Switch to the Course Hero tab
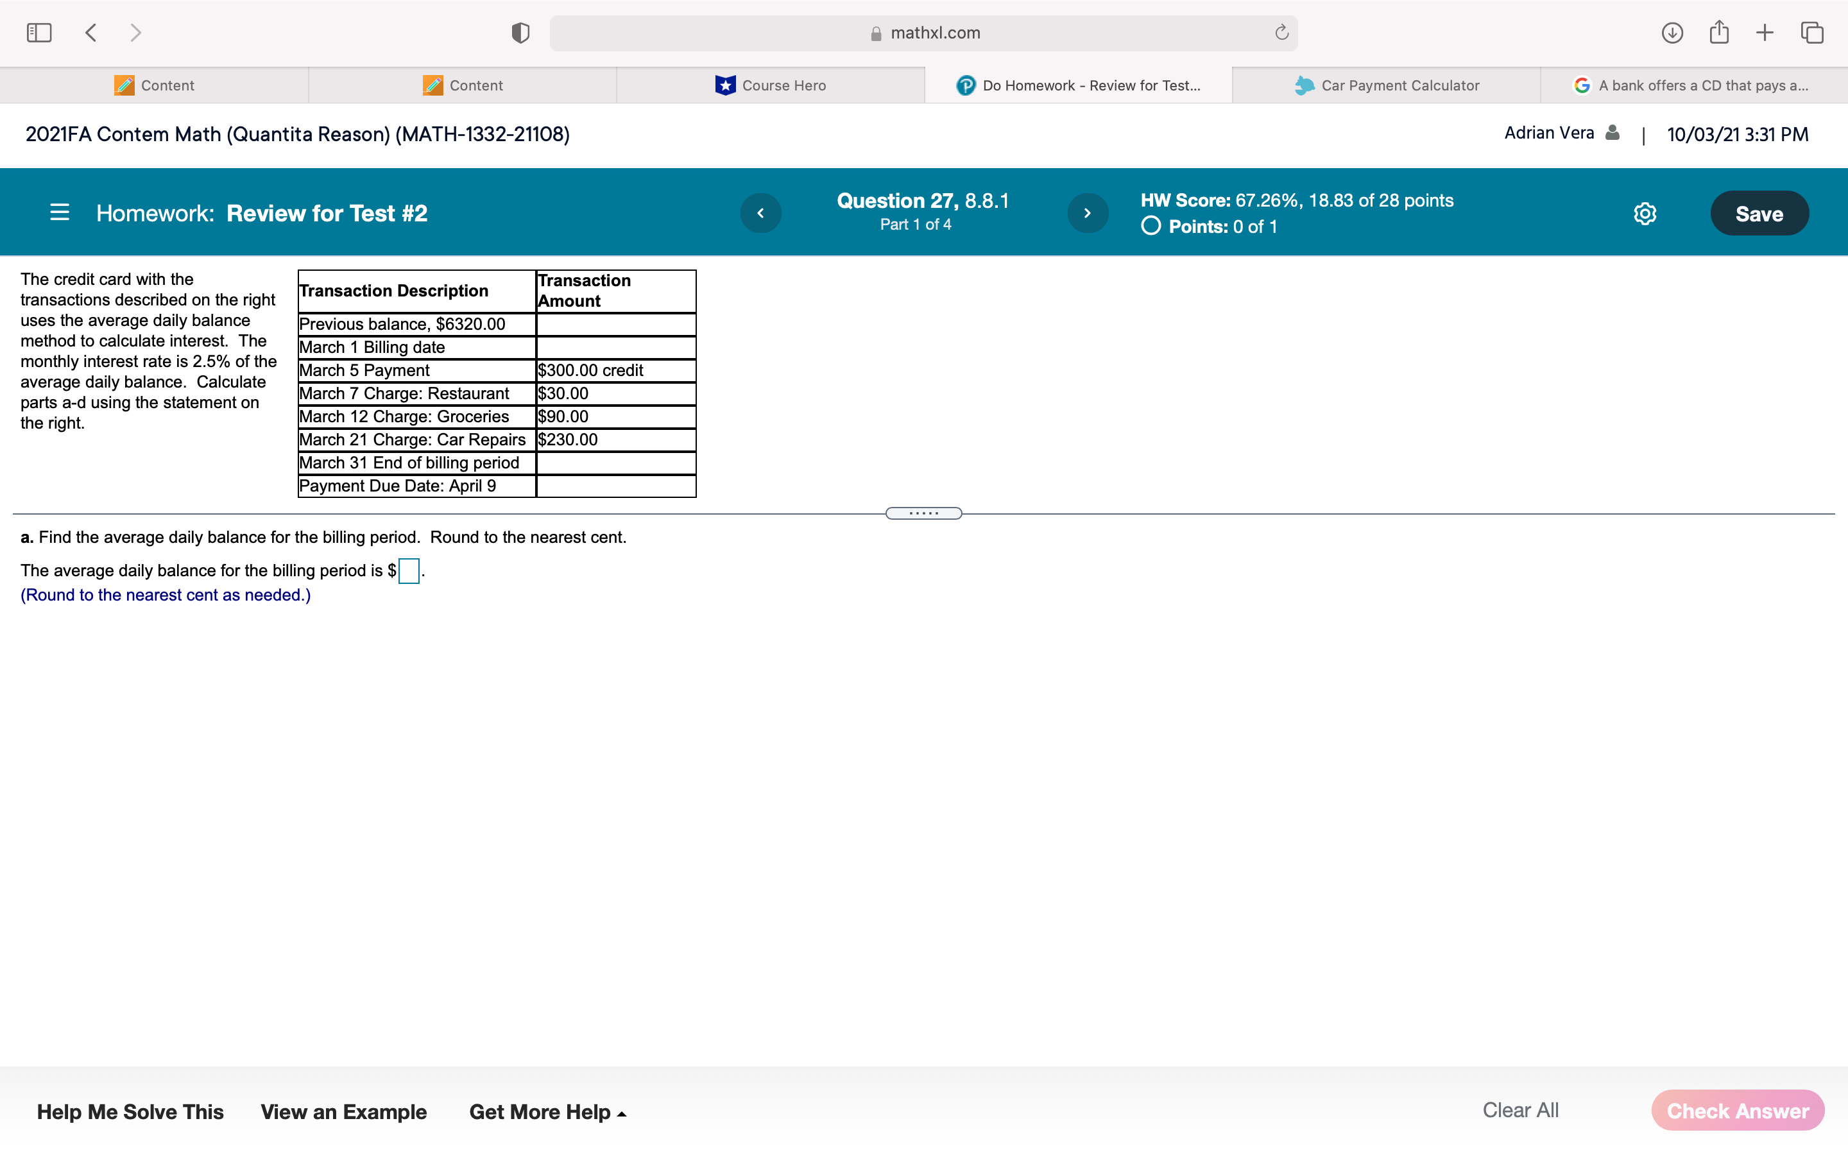The width and height of the screenshot is (1848, 1155). 771,85
